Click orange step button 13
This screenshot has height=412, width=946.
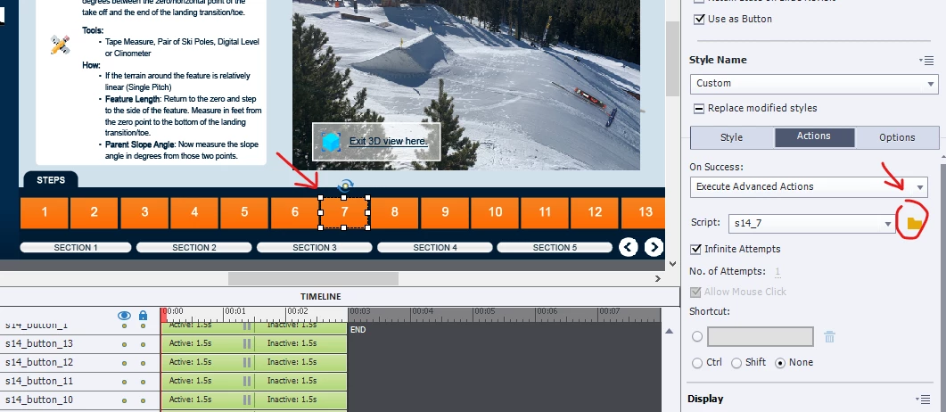click(x=643, y=212)
